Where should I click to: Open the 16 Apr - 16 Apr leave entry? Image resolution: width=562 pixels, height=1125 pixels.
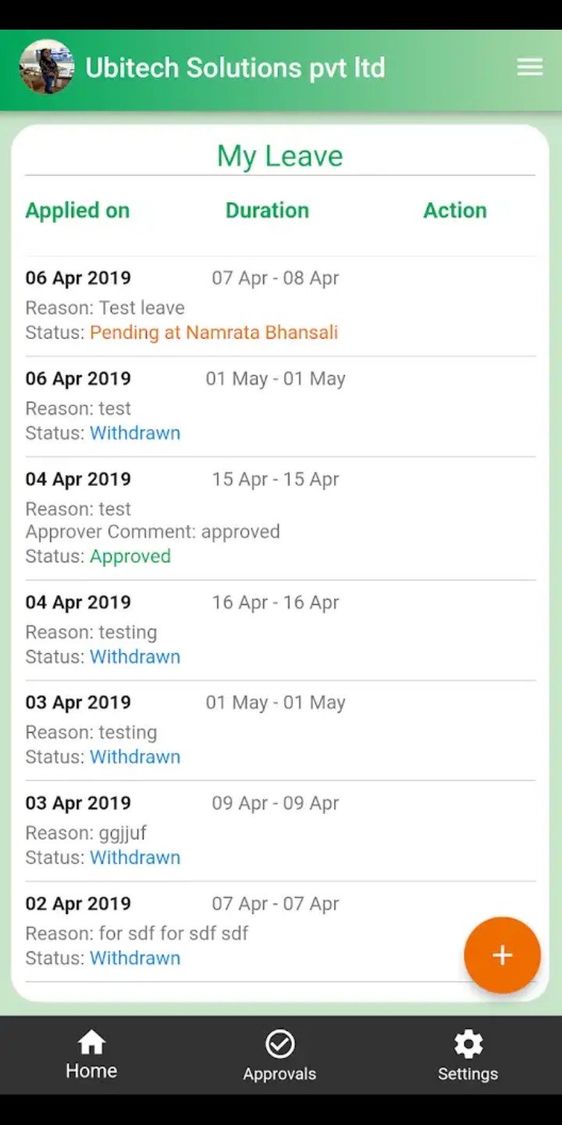pyautogui.click(x=275, y=602)
